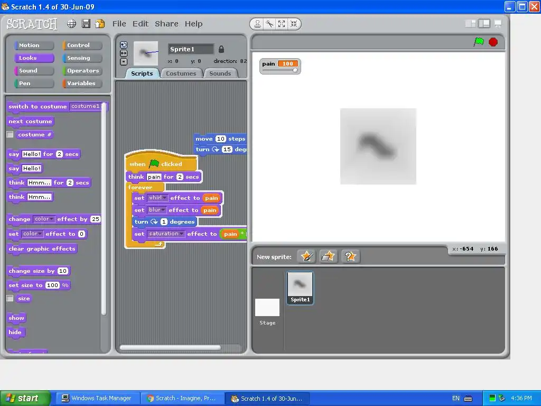This screenshot has width=541, height=406.
Task: Open the Windows start menu
Action: pos(25,399)
